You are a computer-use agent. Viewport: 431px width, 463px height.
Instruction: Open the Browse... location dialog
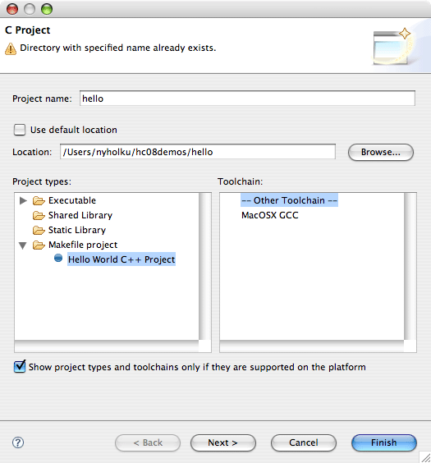381,152
